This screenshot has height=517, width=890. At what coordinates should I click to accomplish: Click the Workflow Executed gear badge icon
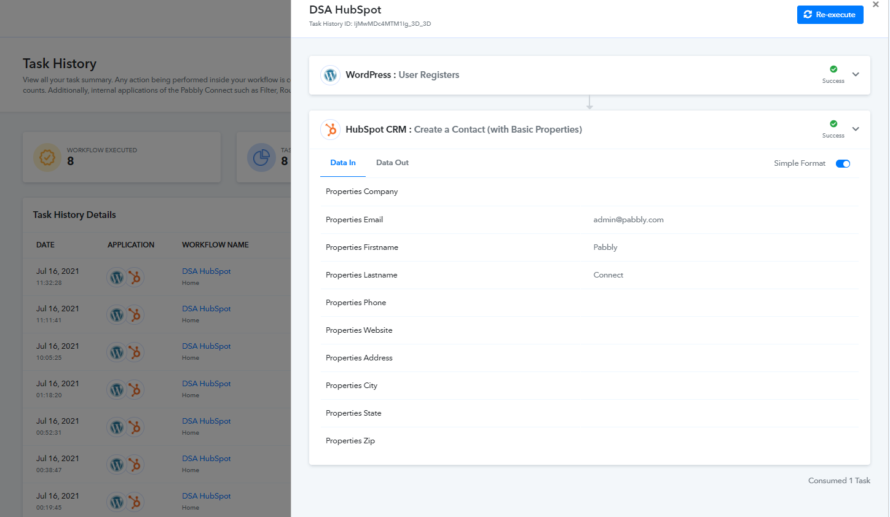pyautogui.click(x=47, y=158)
